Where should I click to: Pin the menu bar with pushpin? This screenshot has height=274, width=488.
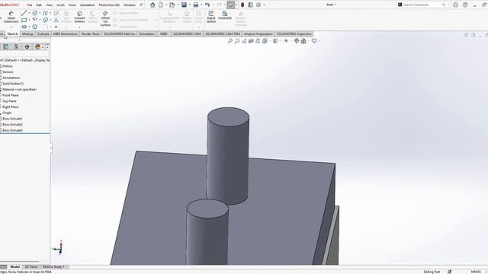(141, 5)
